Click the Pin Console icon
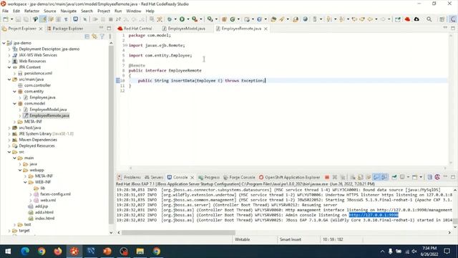Image resolution: width=458 pixels, height=258 pixels. (x=394, y=177)
